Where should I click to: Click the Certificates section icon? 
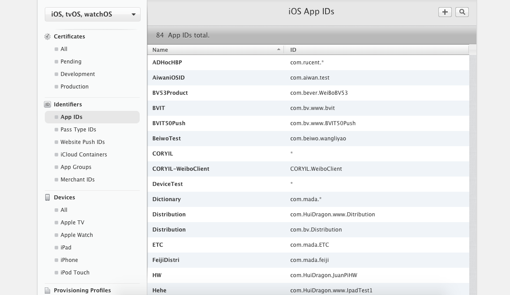[x=47, y=37]
